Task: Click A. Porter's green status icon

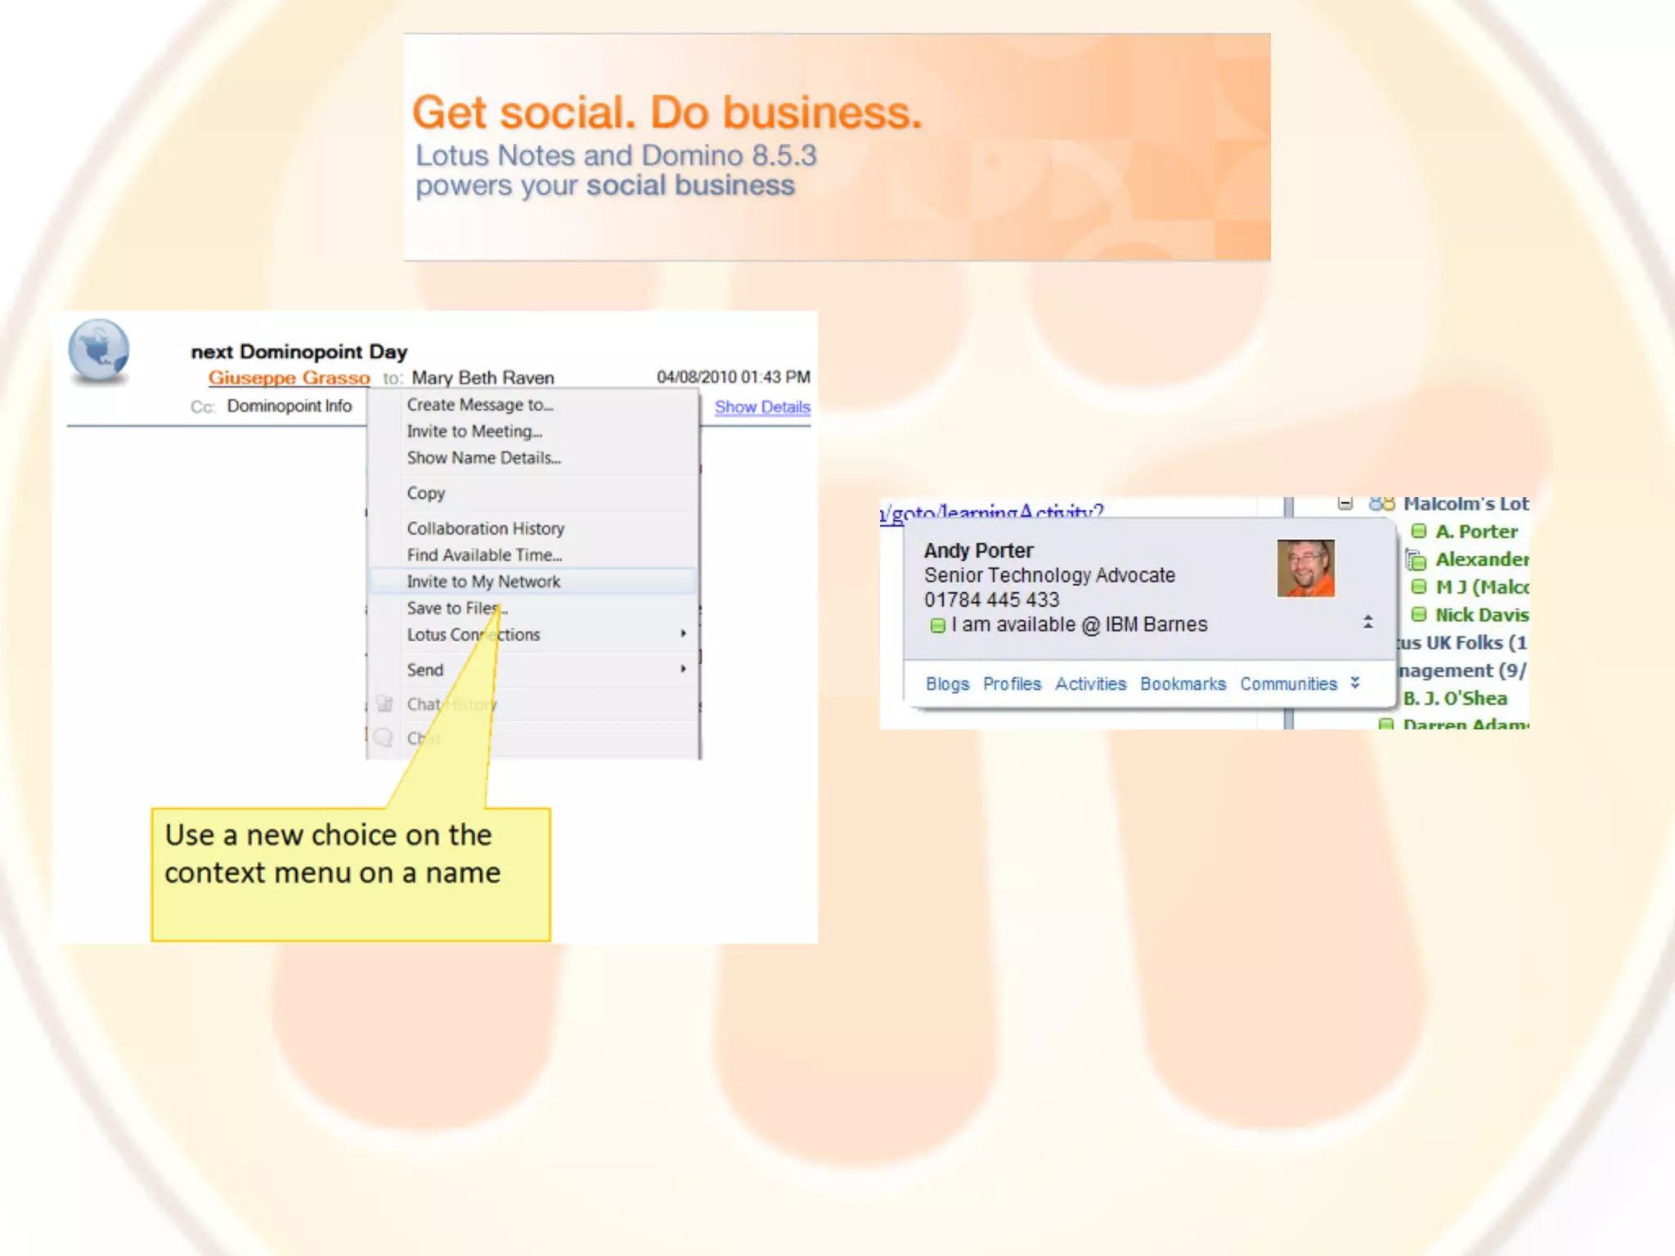Action: 1419,532
